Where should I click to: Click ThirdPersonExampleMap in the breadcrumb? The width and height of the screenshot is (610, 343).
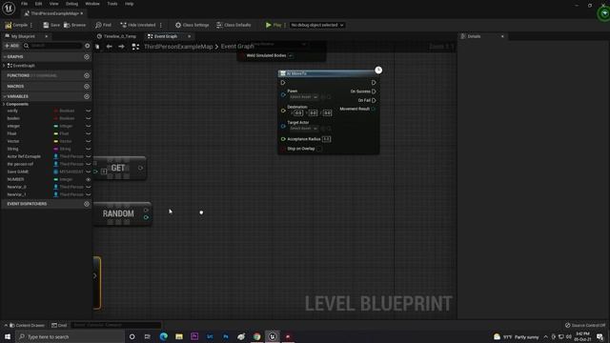pos(178,47)
